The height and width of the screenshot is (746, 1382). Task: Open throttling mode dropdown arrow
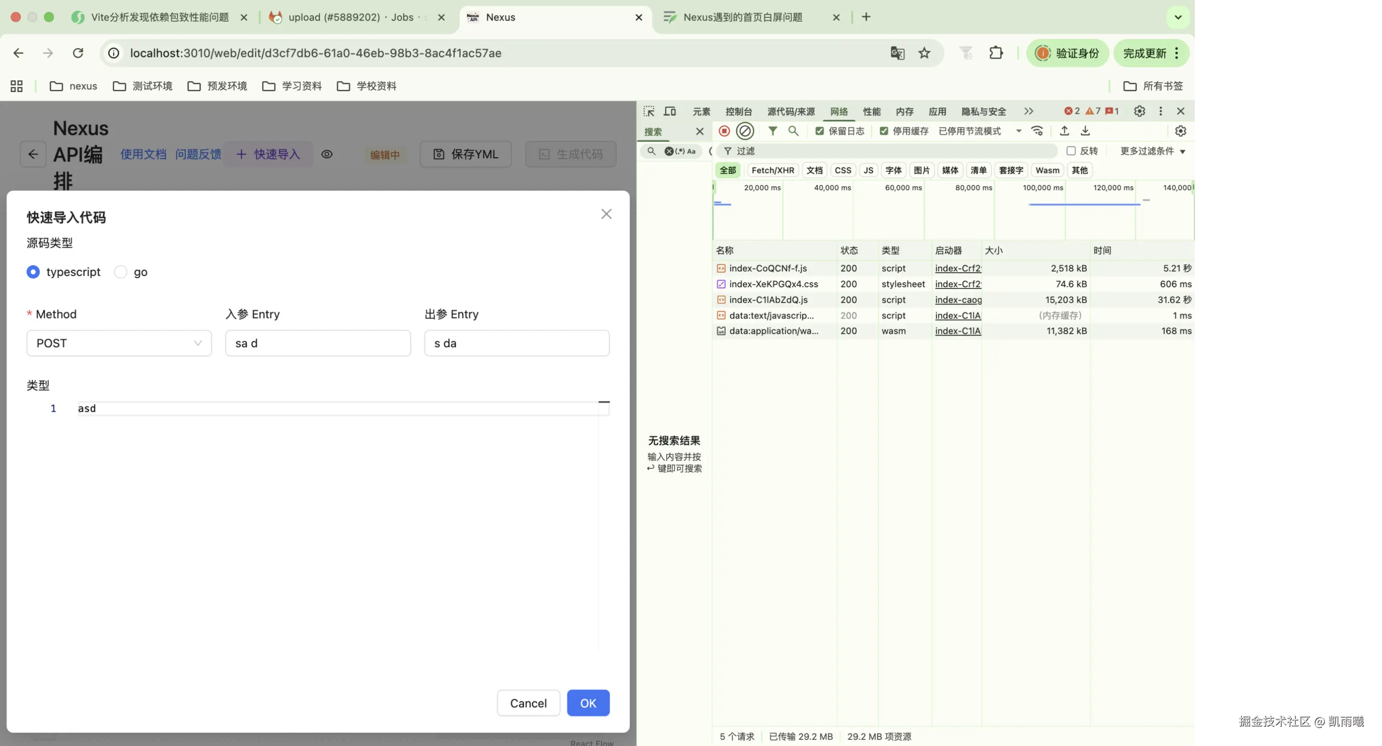[x=1018, y=131]
